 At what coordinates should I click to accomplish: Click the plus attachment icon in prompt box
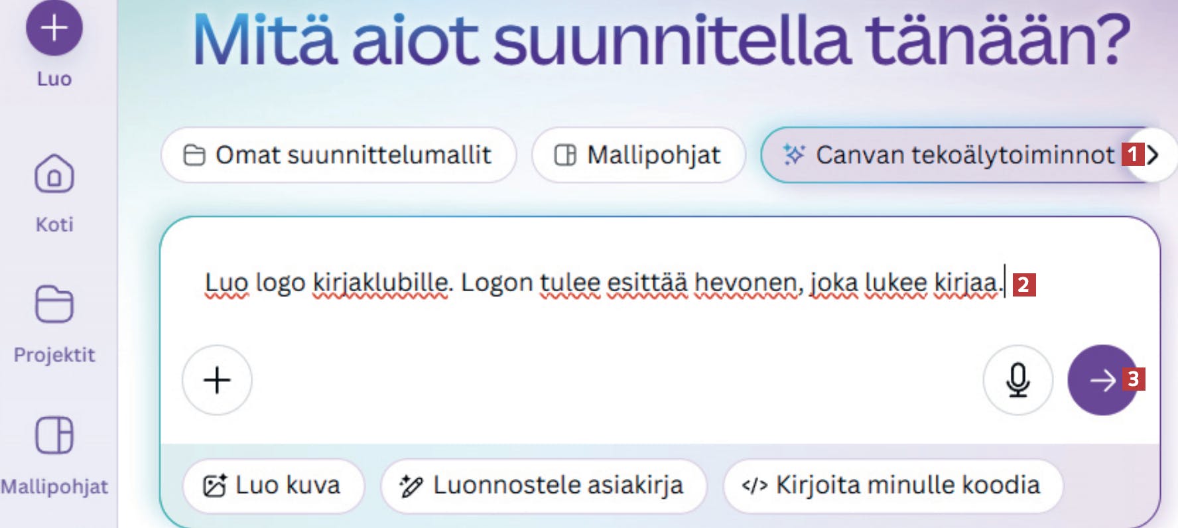[217, 380]
